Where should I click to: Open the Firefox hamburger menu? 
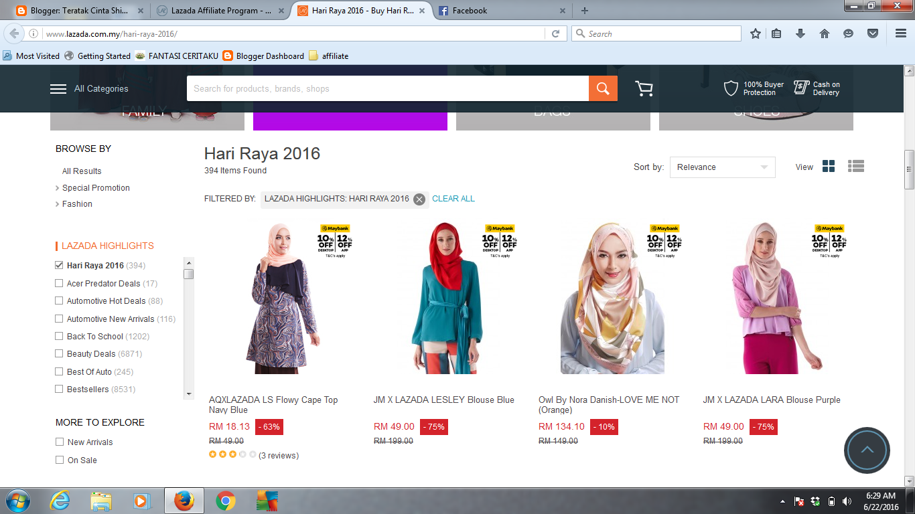point(901,33)
